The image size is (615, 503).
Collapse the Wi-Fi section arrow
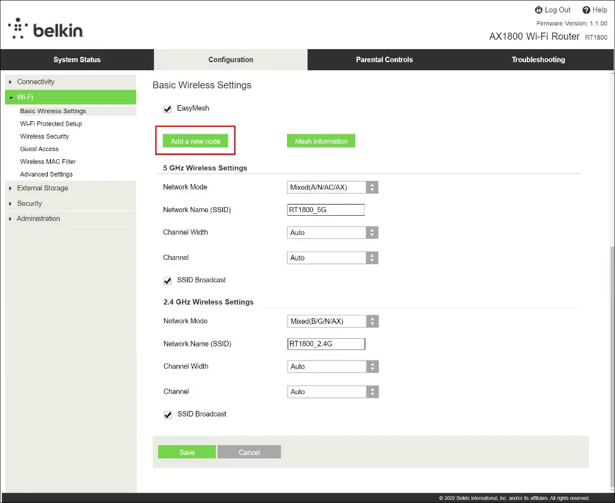[x=11, y=98]
